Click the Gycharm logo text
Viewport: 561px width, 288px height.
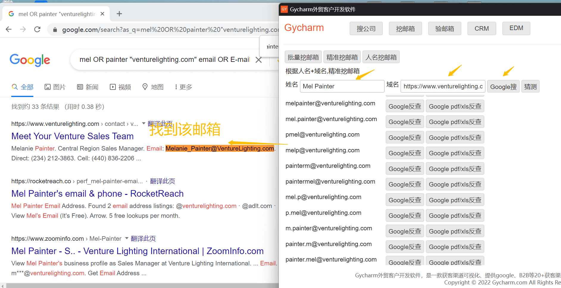(x=304, y=28)
